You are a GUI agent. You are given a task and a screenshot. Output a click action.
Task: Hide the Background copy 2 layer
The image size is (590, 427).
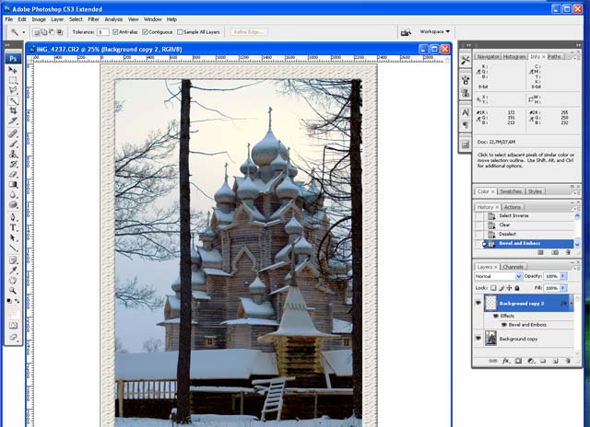pos(478,303)
